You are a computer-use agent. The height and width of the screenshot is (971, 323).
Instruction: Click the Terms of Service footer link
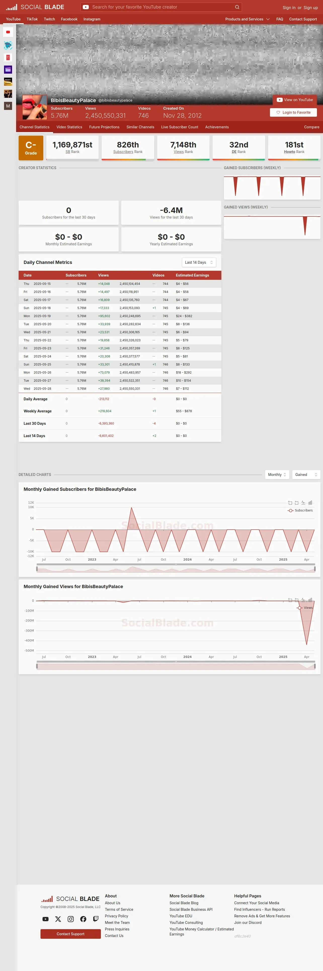click(119, 909)
